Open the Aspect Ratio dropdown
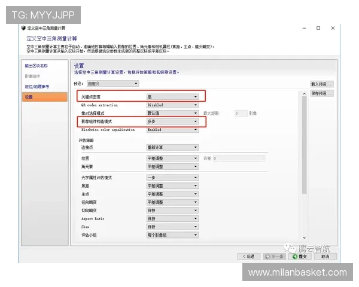Viewport: 359px width, 287px height. pos(172,219)
